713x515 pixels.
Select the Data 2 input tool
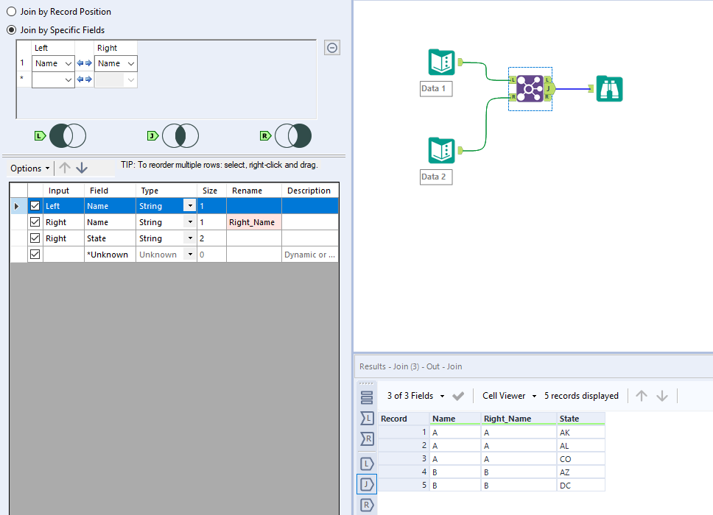tap(440, 151)
